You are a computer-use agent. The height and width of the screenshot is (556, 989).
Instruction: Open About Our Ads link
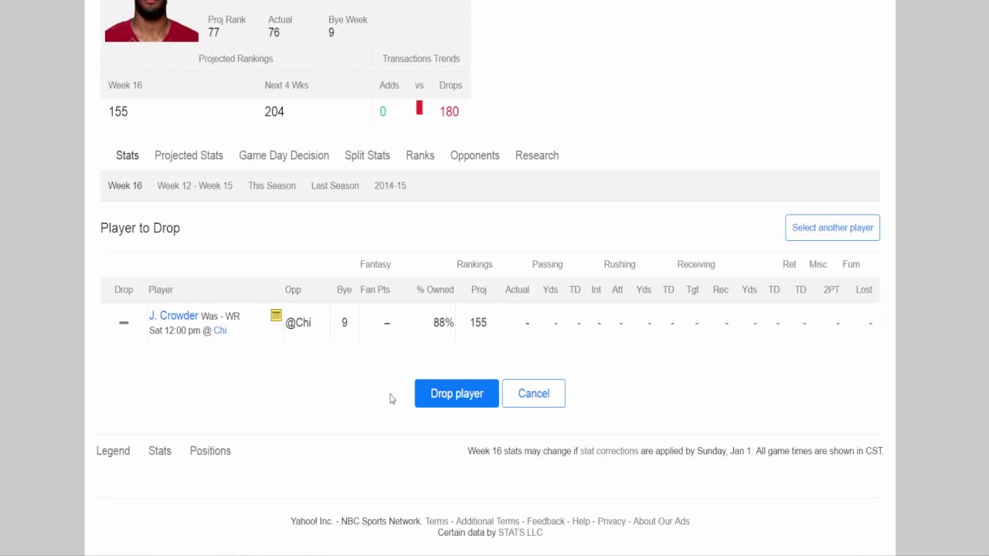pos(661,521)
